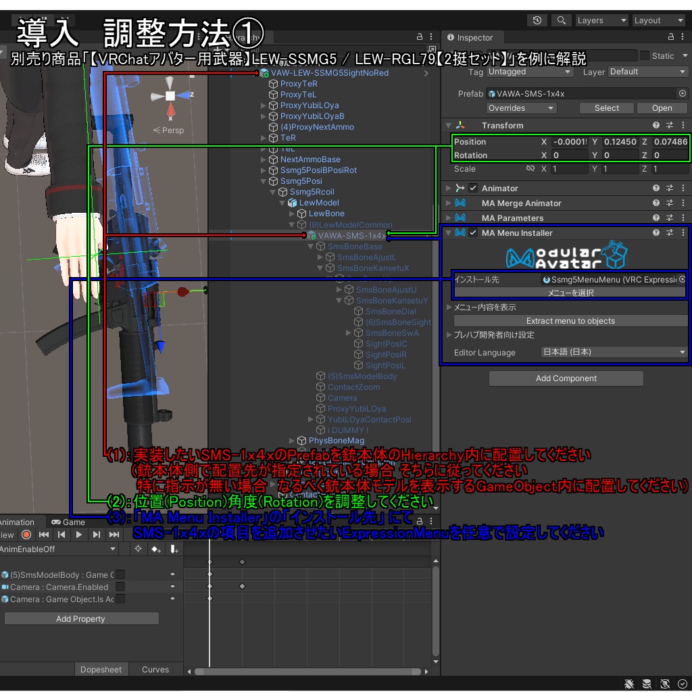Click the Add Property button

click(81, 619)
